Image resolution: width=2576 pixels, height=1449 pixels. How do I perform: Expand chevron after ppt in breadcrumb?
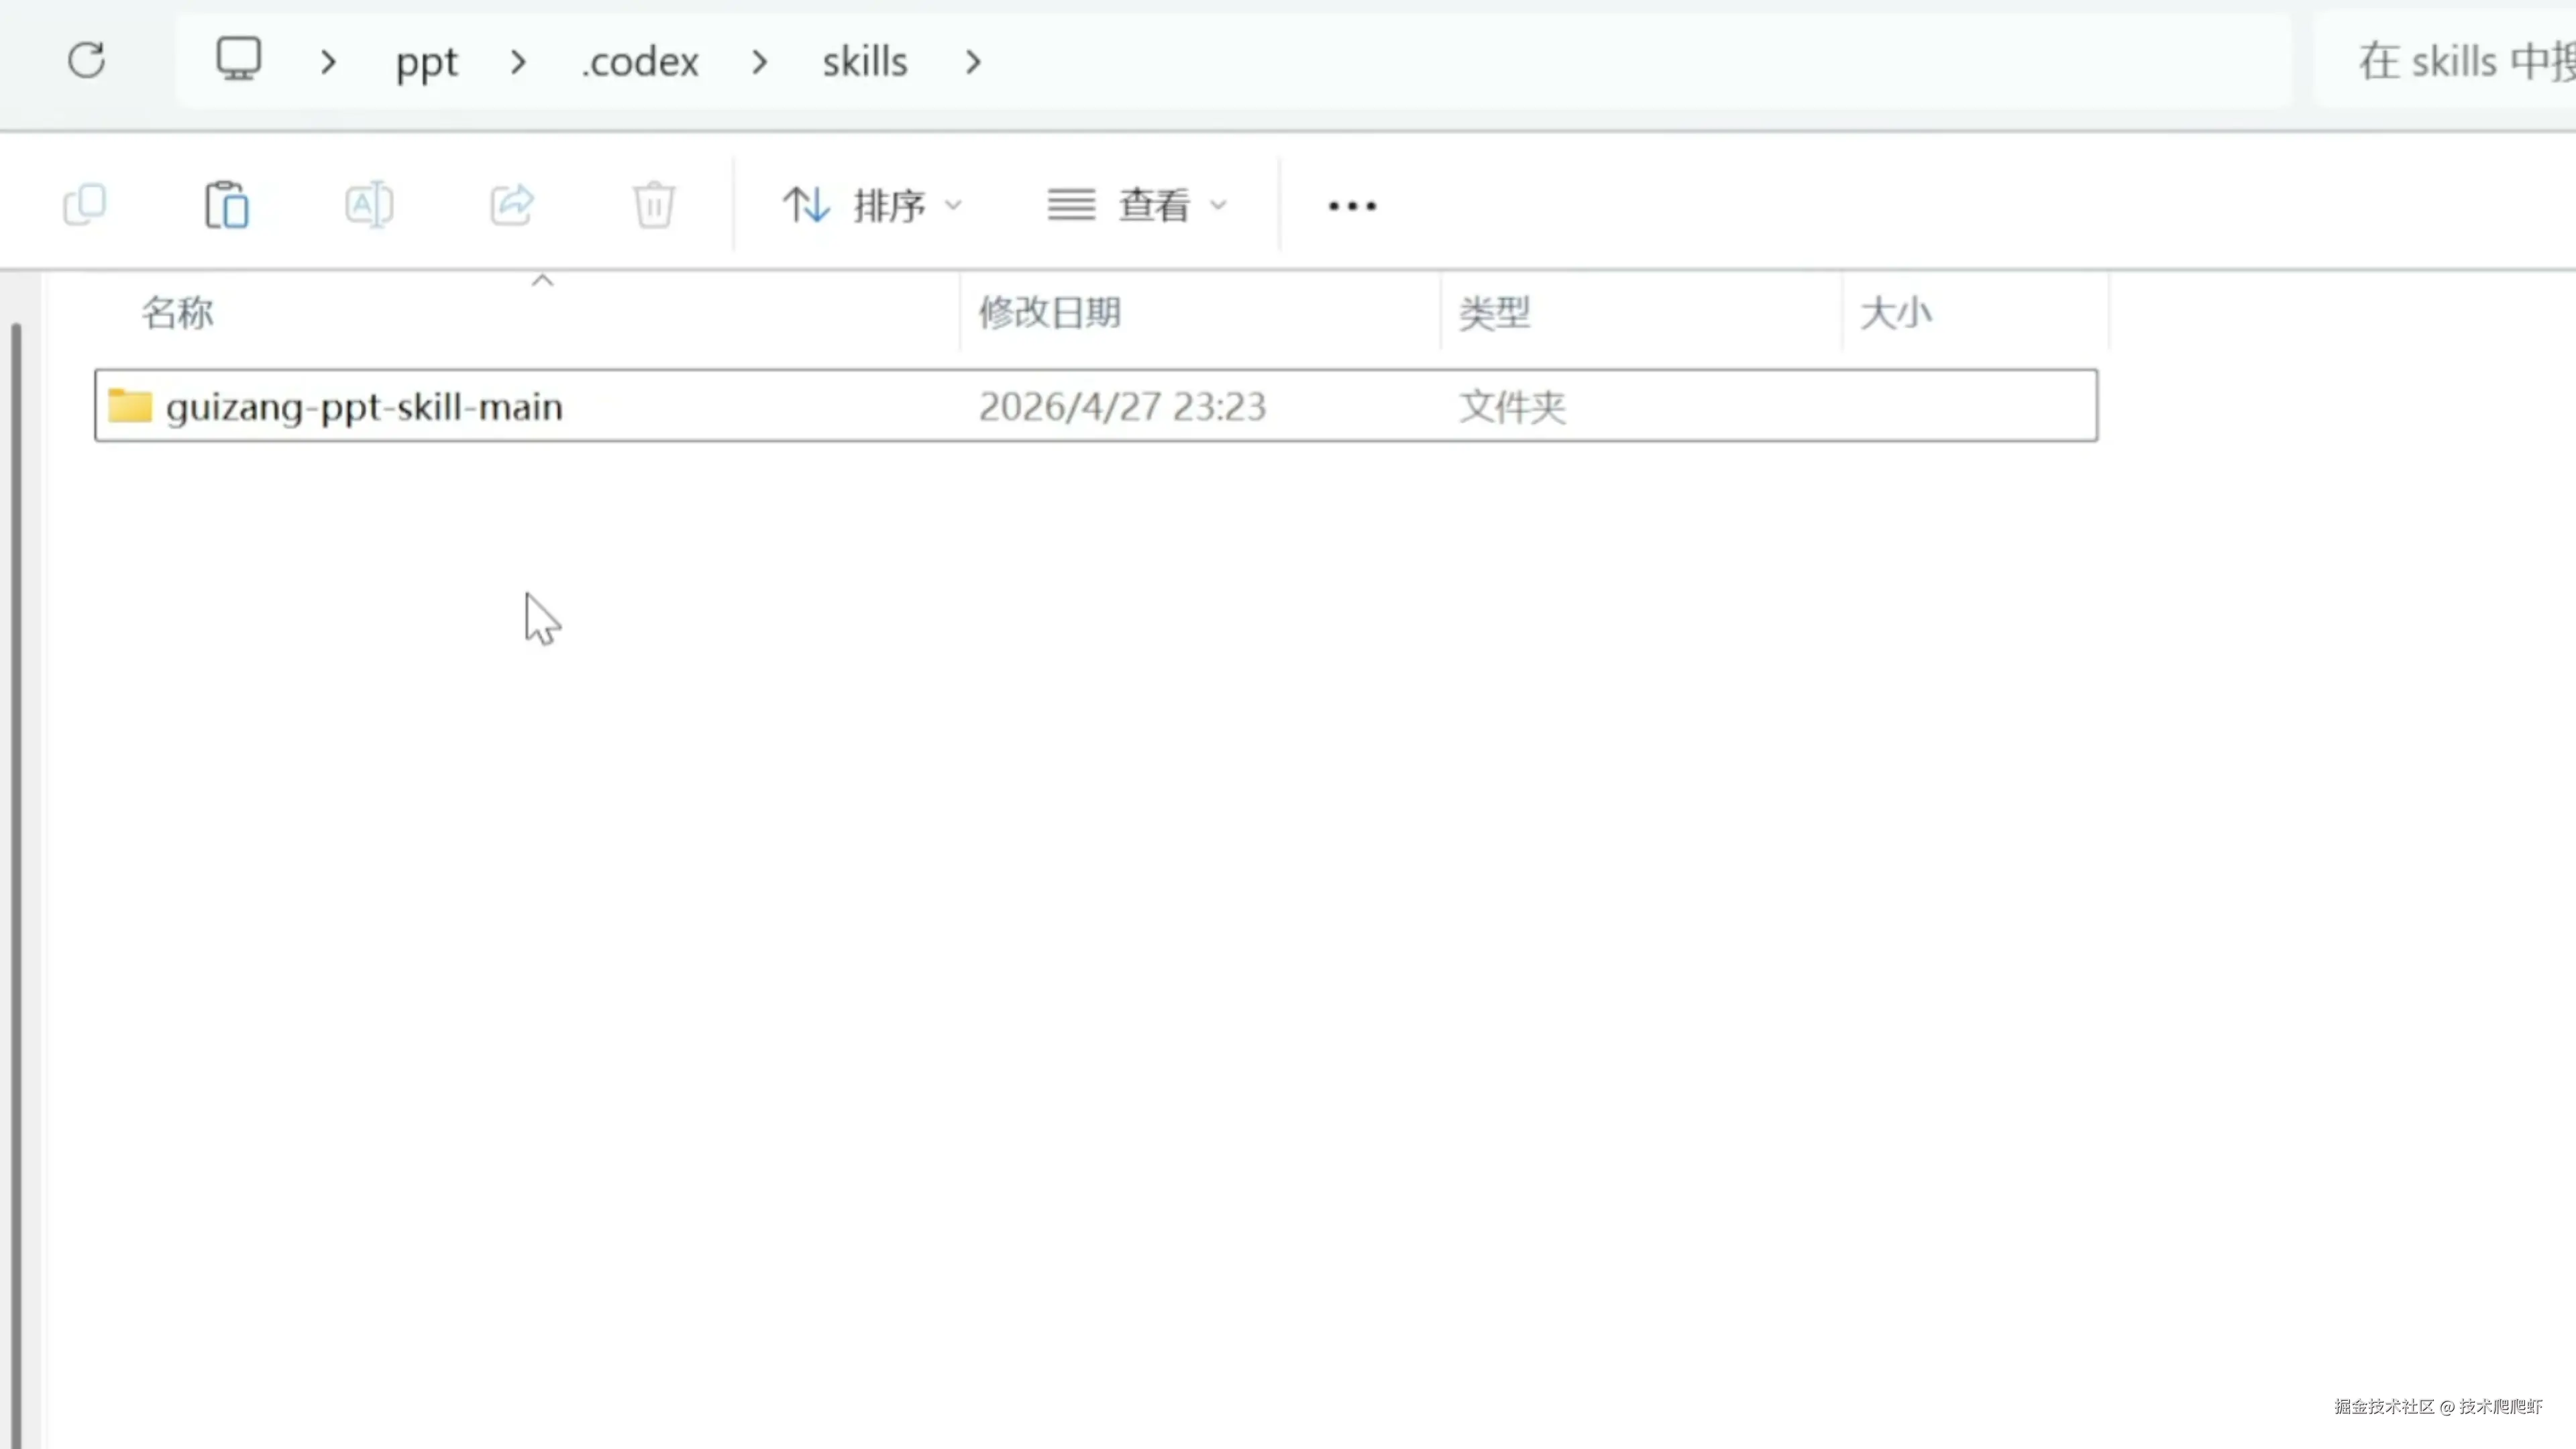(x=518, y=62)
